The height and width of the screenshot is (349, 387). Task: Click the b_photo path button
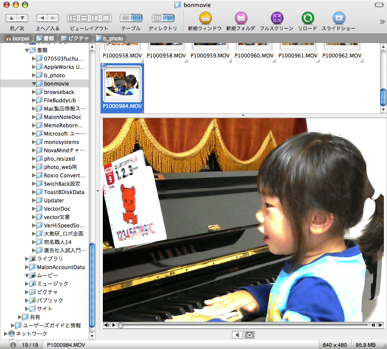tap(110, 38)
